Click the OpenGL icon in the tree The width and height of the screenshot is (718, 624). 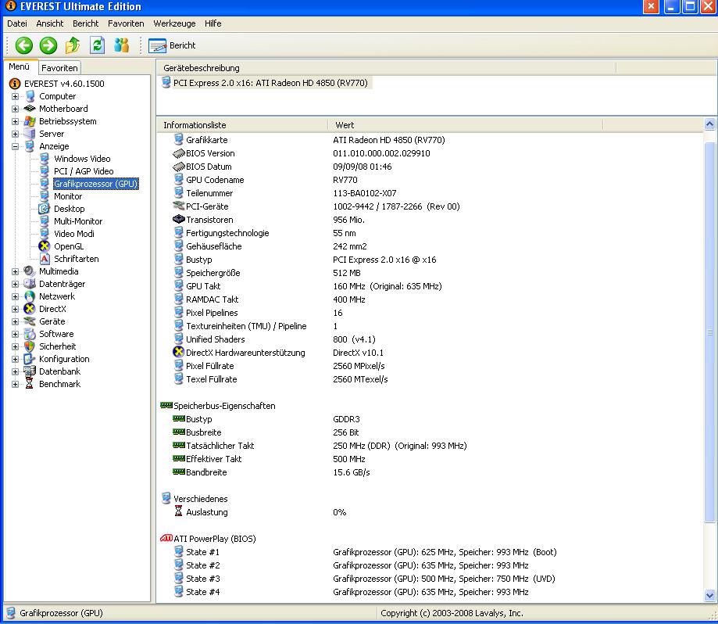tap(44, 246)
